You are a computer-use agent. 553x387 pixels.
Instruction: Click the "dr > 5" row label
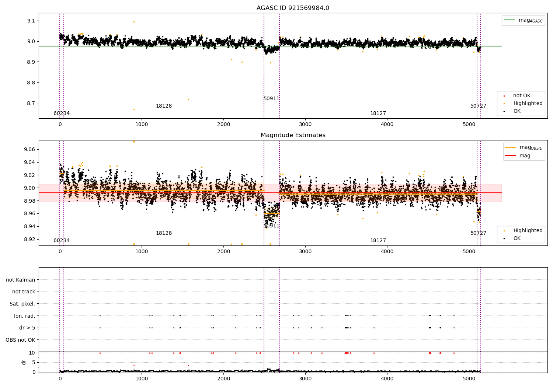(27, 328)
